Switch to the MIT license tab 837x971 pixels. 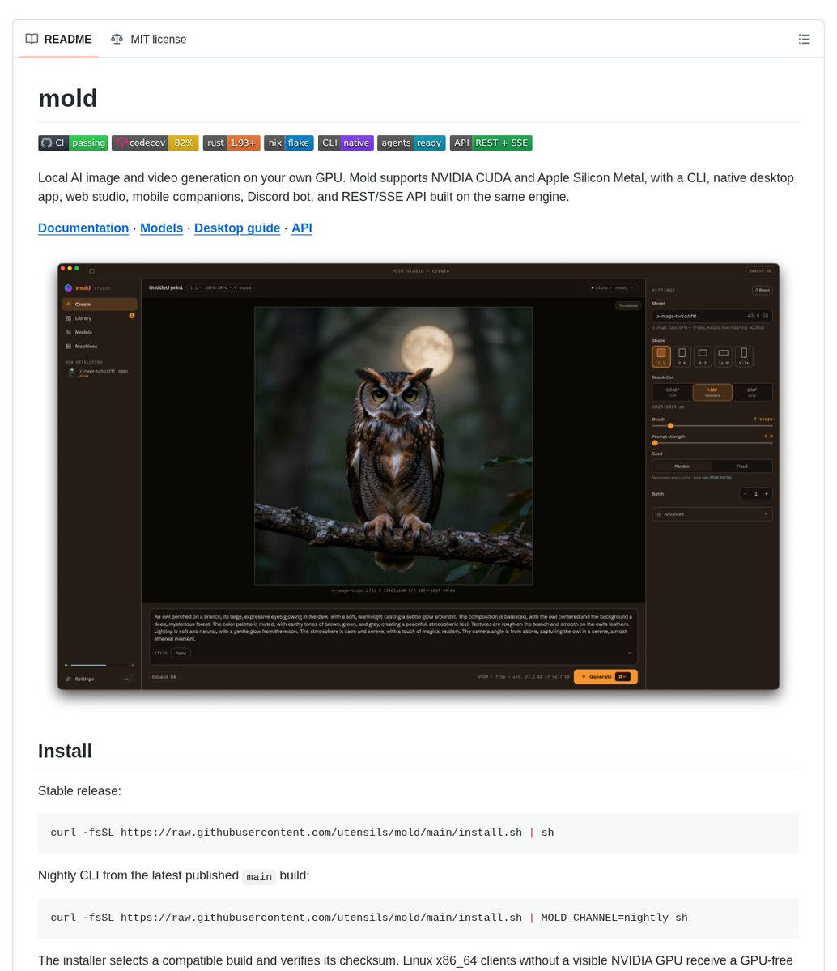[x=149, y=39]
